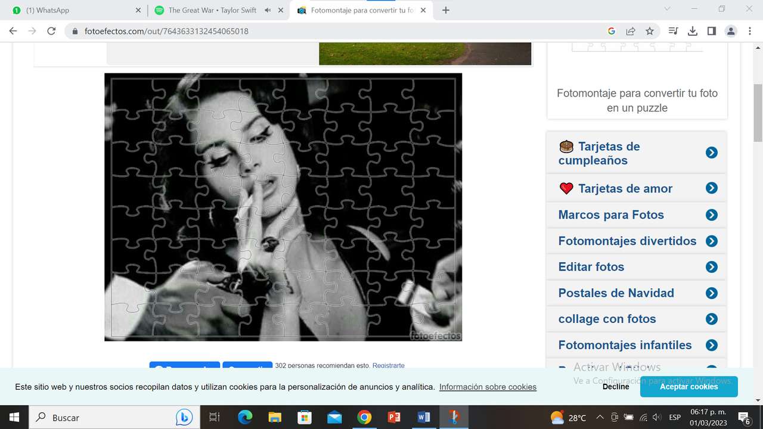Screen dimensions: 763x429
Task: Open Chrome downloads icon
Action: click(692, 31)
